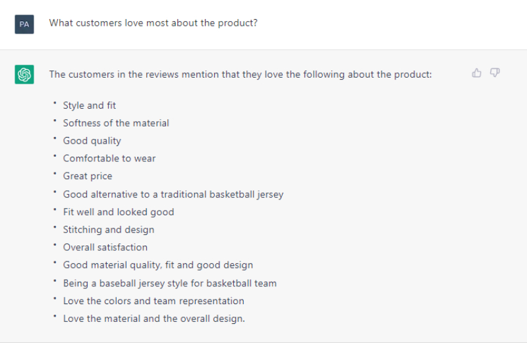Click 'Love the colors and team representation'

coord(153,301)
